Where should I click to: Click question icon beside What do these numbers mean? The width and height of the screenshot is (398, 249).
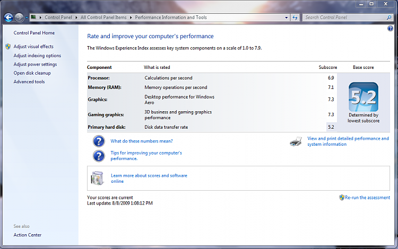tap(99, 141)
